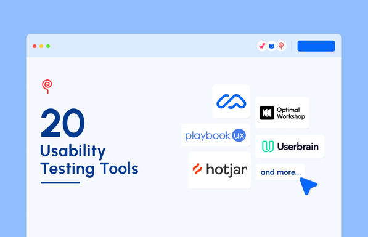Select the Userbrain logo card
Viewport: 368px width, 237px height.
click(290, 147)
